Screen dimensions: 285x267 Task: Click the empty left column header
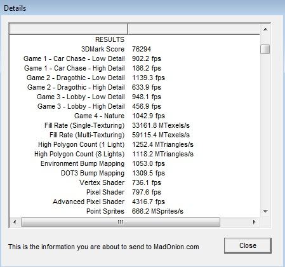69,29
